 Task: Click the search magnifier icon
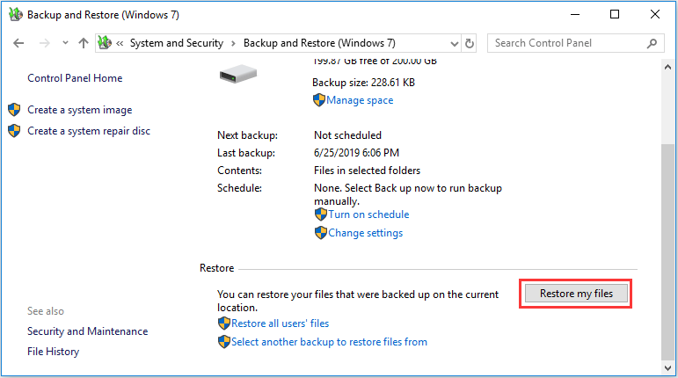click(x=652, y=43)
